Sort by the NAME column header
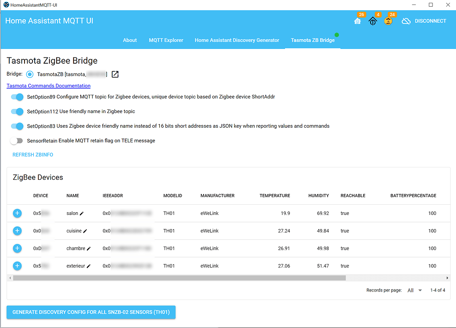Viewport: 456px width, 328px height. click(73, 196)
